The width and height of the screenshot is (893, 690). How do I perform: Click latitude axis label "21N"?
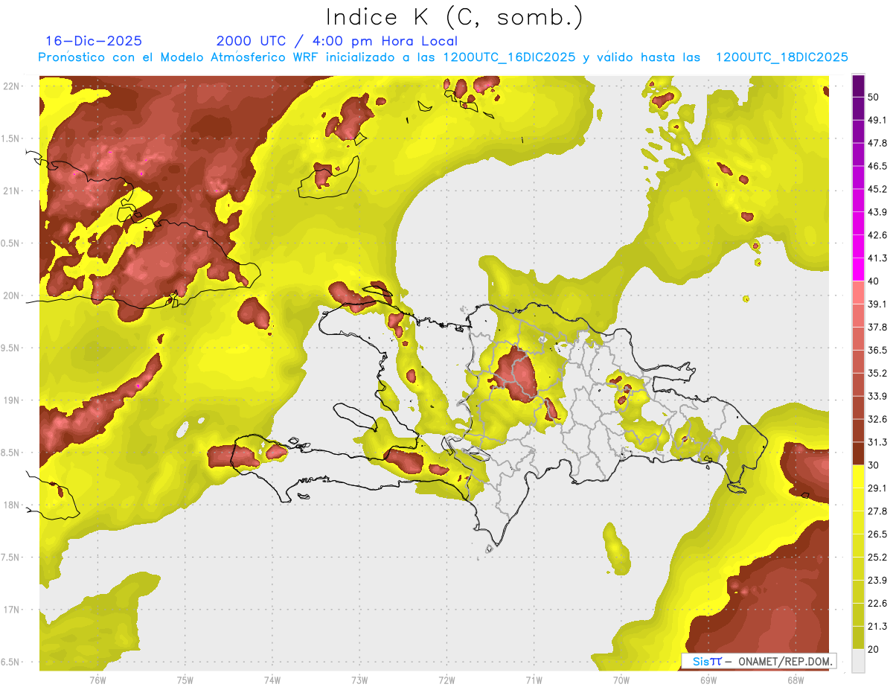point(11,191)
